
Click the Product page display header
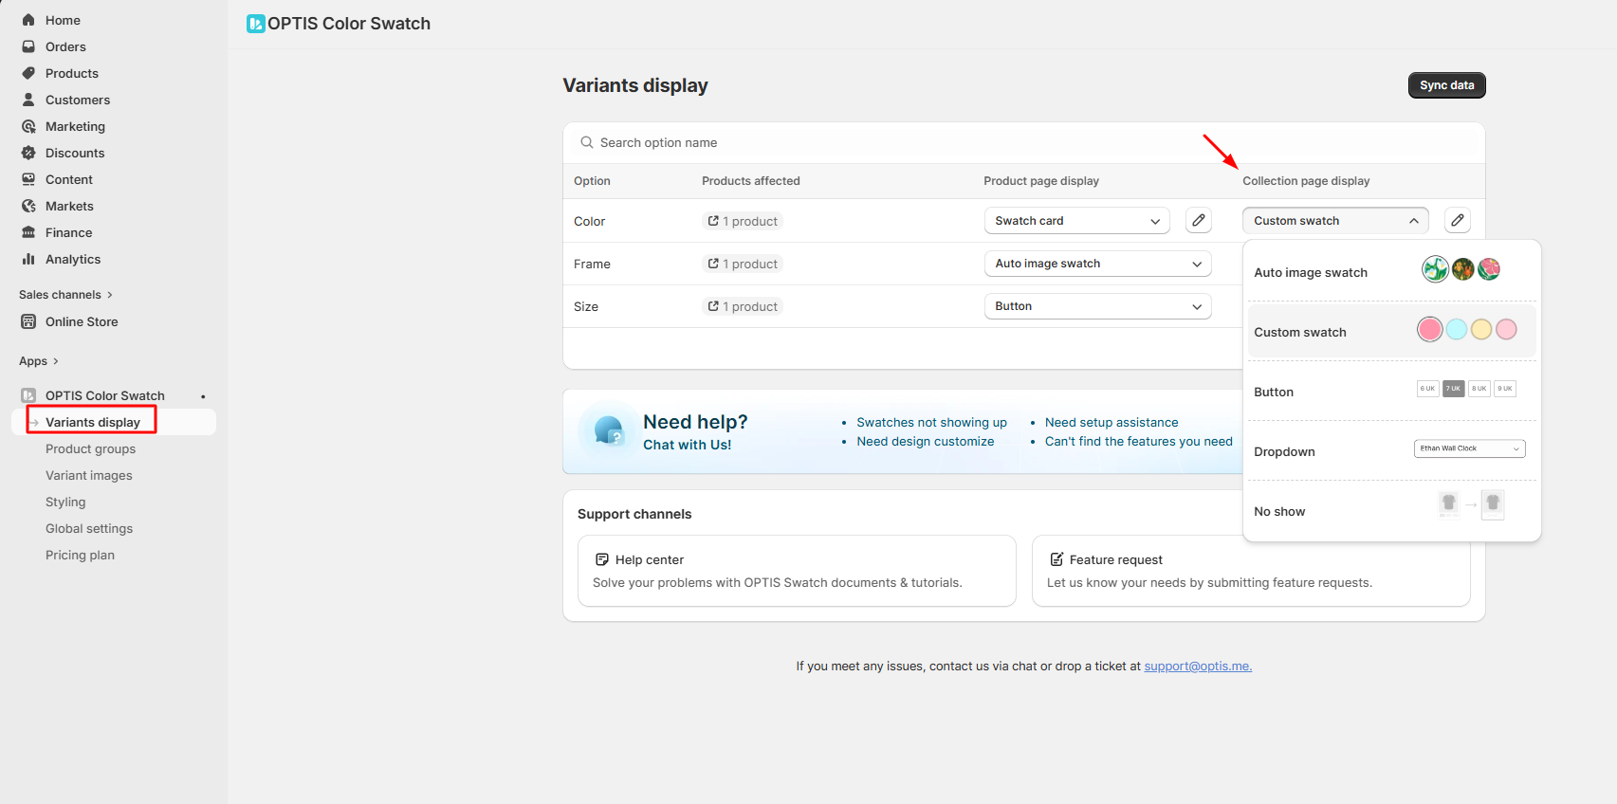[1041, 181]
